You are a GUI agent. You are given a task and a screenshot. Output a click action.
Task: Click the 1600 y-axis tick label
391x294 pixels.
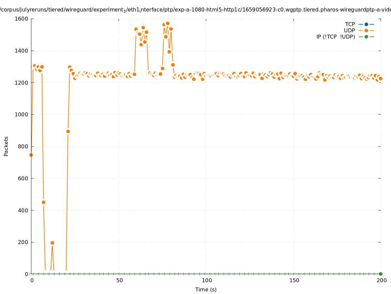point(22,19)
